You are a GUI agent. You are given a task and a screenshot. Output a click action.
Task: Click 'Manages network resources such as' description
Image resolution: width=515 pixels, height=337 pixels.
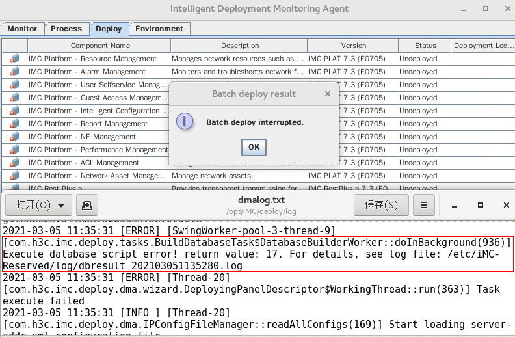238,59
